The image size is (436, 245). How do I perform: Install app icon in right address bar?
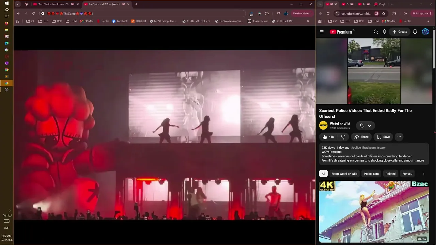click(377, 13)
